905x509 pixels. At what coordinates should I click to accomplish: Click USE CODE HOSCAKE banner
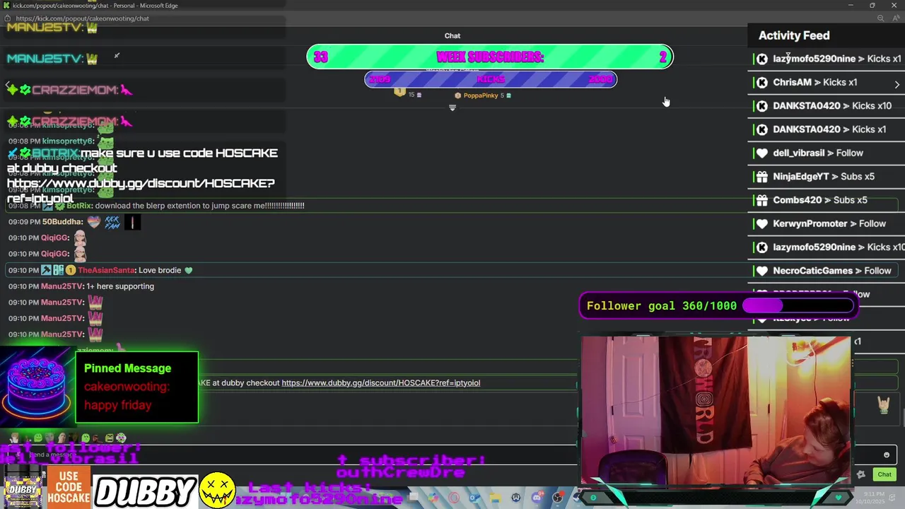pos(69,488)
